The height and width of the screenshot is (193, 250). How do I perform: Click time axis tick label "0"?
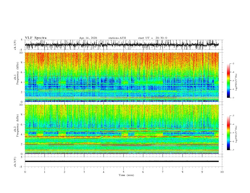click(x=25, y=172)
